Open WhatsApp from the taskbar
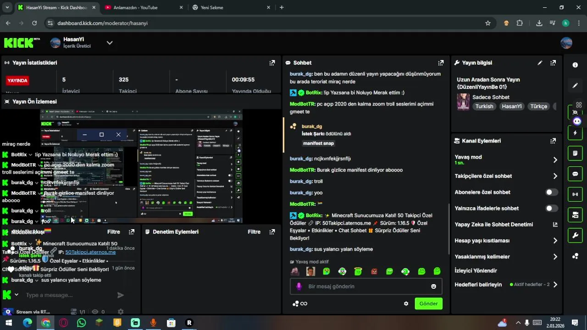This screenshot has width=587, height=330. pos(81,323)
